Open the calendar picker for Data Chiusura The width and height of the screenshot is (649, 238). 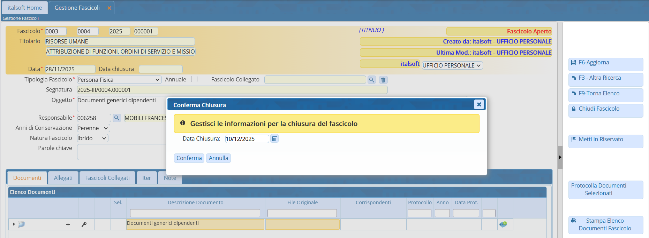[x=274, y=139]
